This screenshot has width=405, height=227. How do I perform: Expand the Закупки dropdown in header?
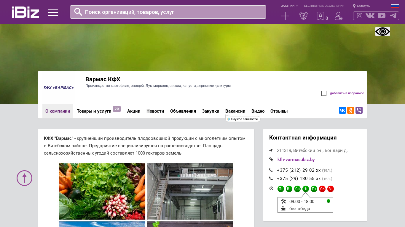(289, 6)
